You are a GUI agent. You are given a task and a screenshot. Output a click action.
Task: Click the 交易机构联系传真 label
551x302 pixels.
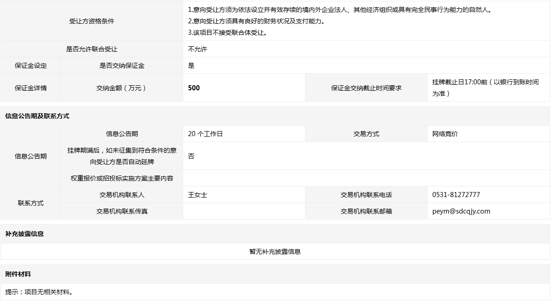(x=122, y=211)
